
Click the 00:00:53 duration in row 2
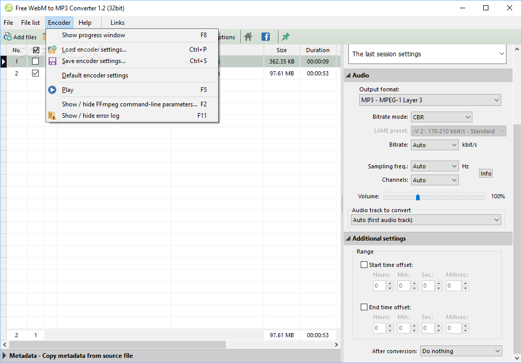[x=318, y=73]
